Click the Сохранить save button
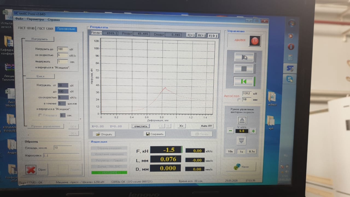 coord(154,134)
